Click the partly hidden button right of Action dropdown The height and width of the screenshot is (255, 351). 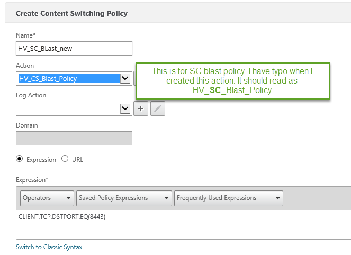click(x=134, y=79)
